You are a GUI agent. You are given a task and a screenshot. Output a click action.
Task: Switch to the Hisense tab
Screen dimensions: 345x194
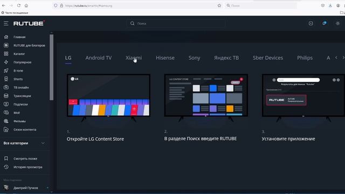pyautogui.click(x=165, y=58)
